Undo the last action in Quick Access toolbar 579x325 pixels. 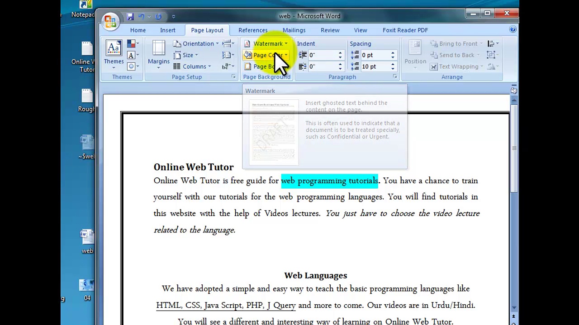coord(141,17)
